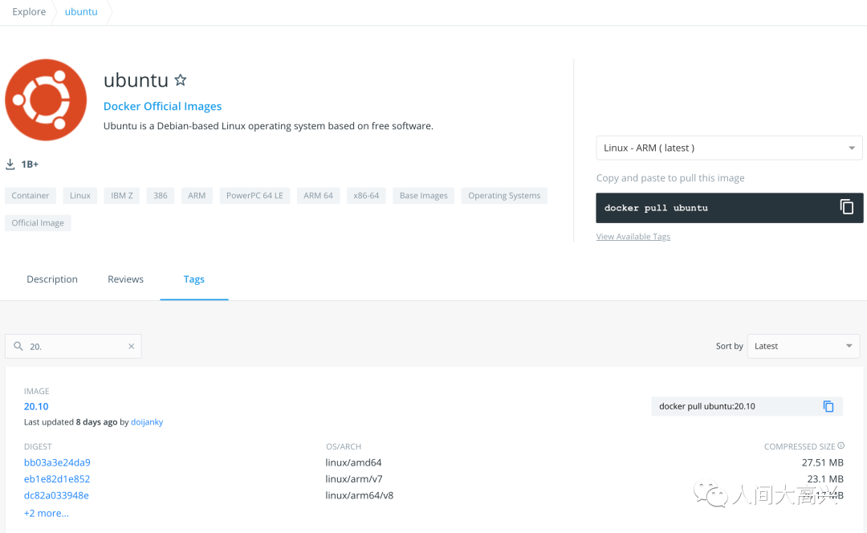The image size is (867, 533).
Task: Click the x86-64 chip
Action: [x=367, y=196]
